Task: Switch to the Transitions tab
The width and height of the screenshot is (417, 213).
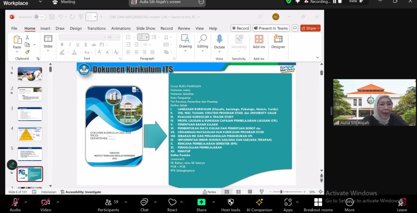Action: click(96, 28)
